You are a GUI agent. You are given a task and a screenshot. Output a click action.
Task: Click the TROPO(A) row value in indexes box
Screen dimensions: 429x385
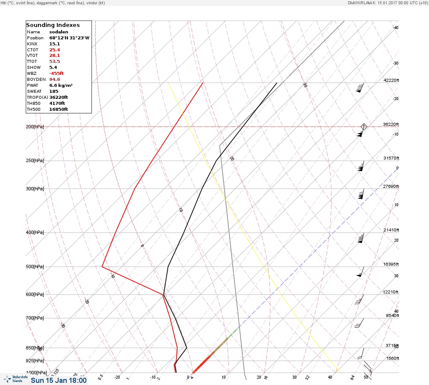tap(59, 98)
